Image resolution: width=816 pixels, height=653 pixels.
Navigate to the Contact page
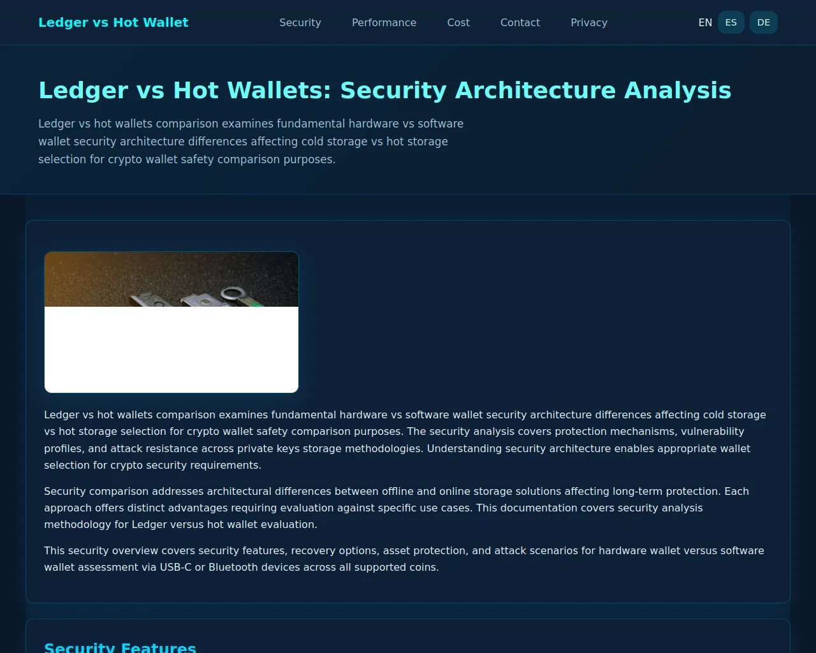520,22
